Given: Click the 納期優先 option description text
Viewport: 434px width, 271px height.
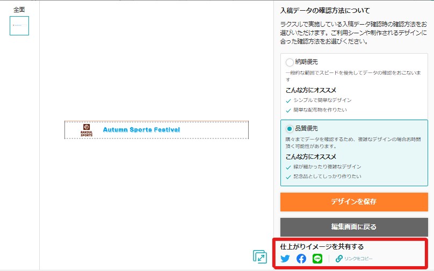Looking at the screenshot, I should click(353, 76).
